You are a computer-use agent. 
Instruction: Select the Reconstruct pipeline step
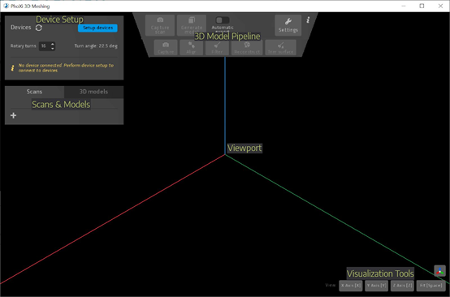point(247,48)
